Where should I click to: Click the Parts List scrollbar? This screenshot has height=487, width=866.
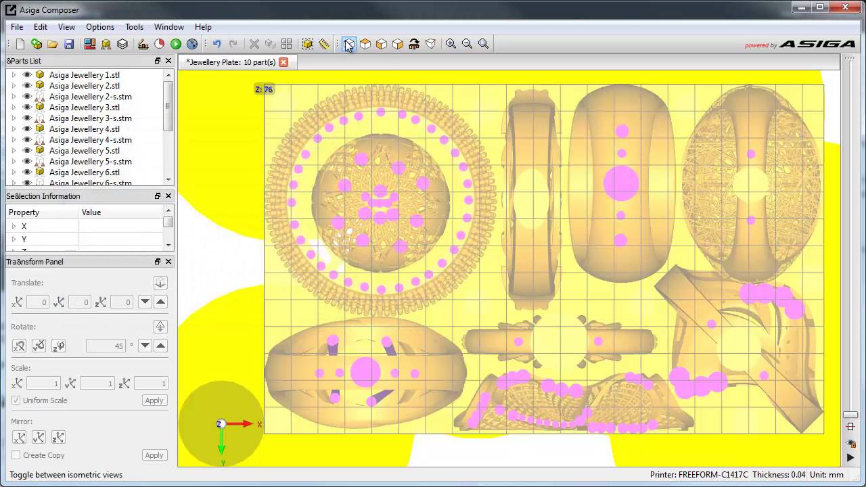tap(168, 108)
